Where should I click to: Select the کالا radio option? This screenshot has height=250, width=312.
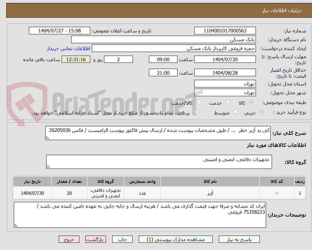coord(251,102)
